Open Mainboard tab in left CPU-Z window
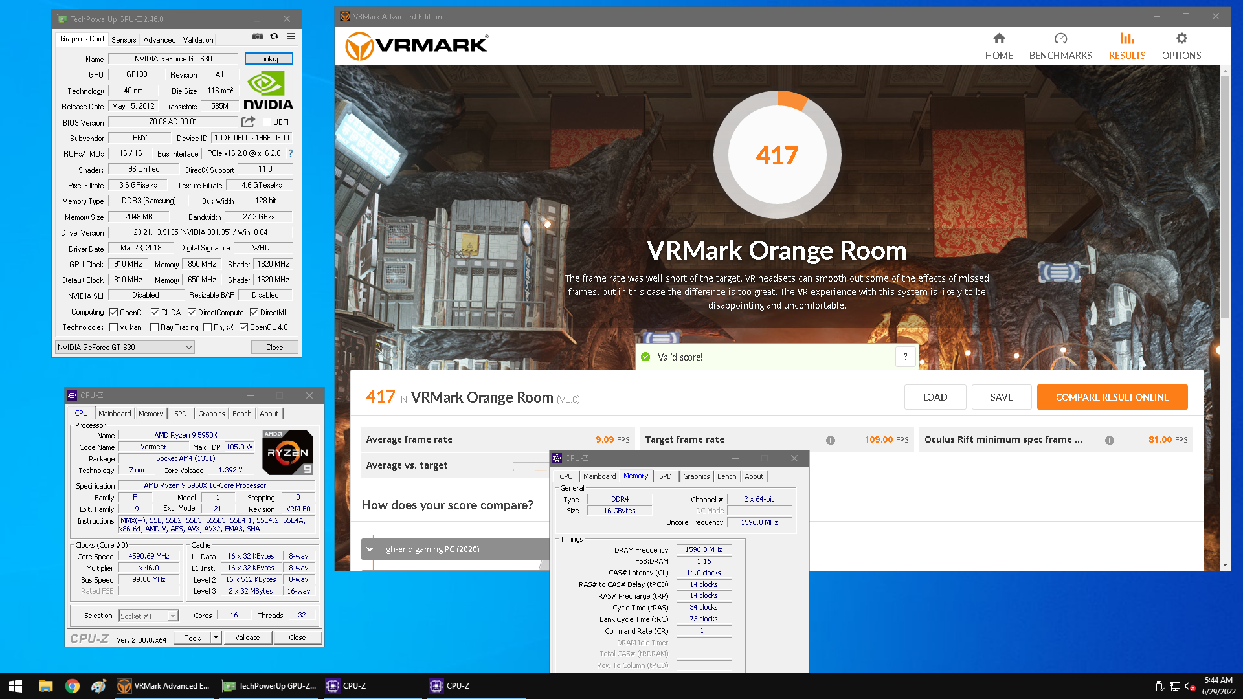The height and width of the screenshot is (699, 1243). click(115, 414)
